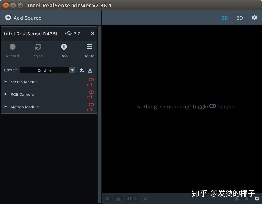Screen dimensions: 262x204
Task: Select the Record icon in the device panel
Action: (12, 47)
